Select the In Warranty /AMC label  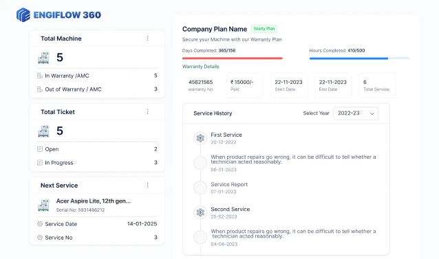67,76
